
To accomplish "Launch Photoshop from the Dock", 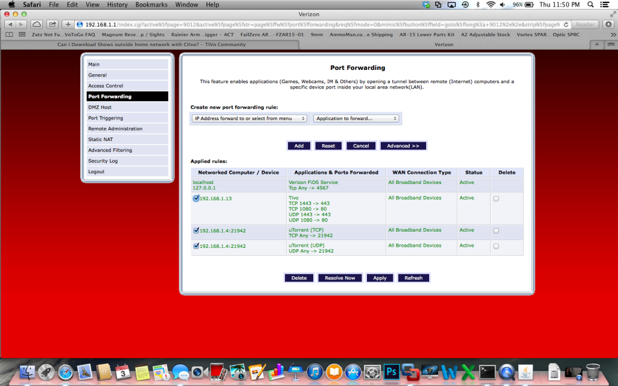I will pos(391,372).
